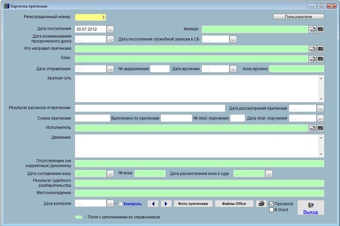Image resolution: width=340 pixels, height=226 pixels.
Task: Open date picker for Дата вручения
Action: click(x=233, y=69)
